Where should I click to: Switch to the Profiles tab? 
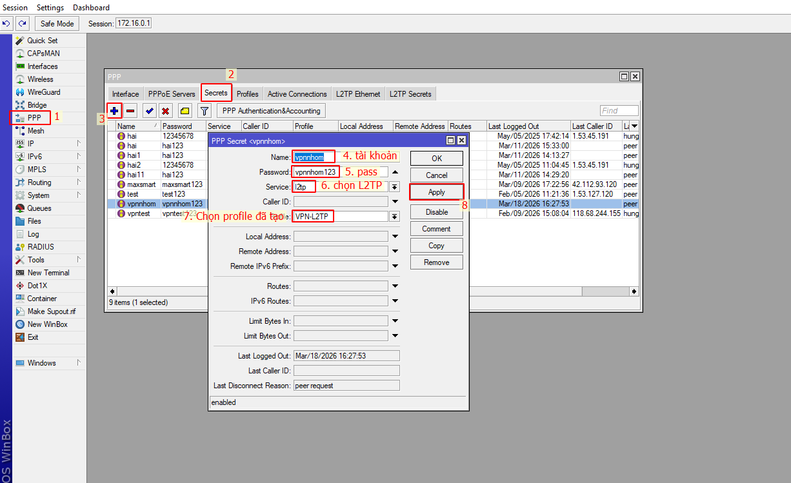pyautogui.click(x=247, y=94)
